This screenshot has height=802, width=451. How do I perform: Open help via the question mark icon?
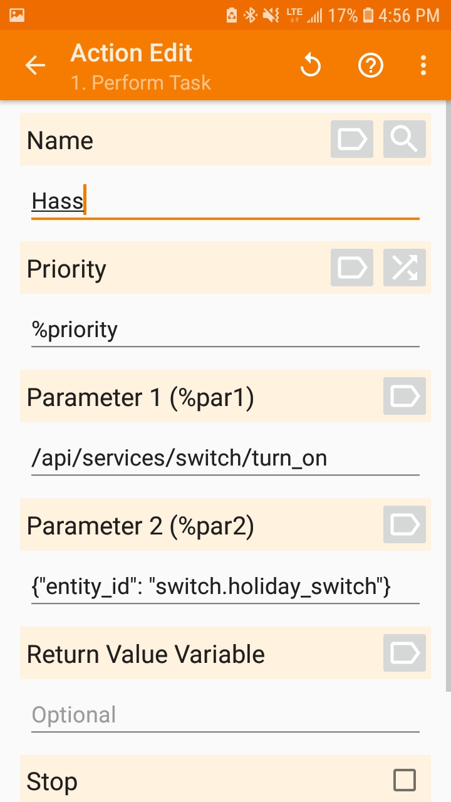coord(370,65)
